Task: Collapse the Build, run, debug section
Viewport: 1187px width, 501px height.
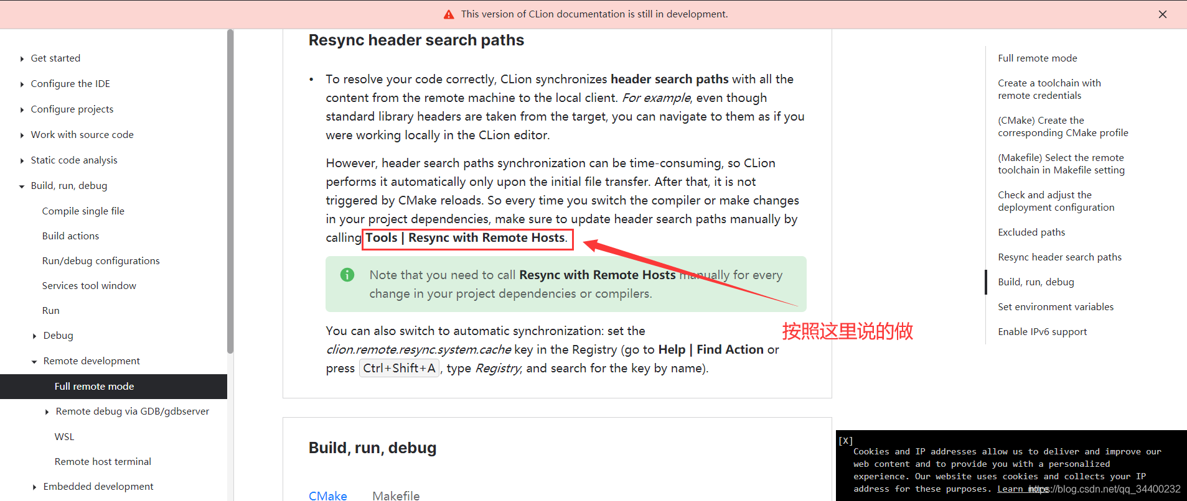Action: [22, 186]
